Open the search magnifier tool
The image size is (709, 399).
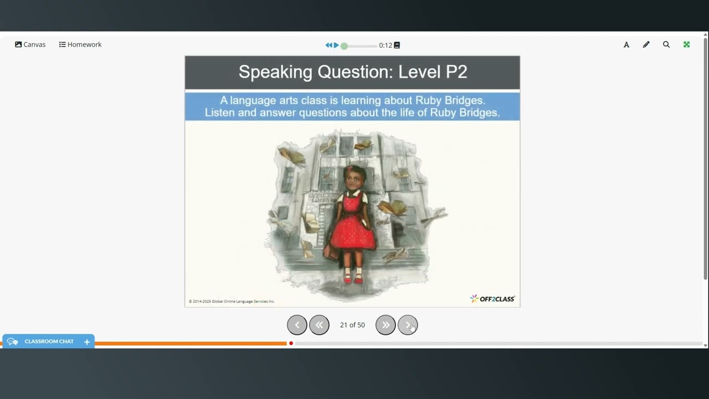[x=666, y=45]
